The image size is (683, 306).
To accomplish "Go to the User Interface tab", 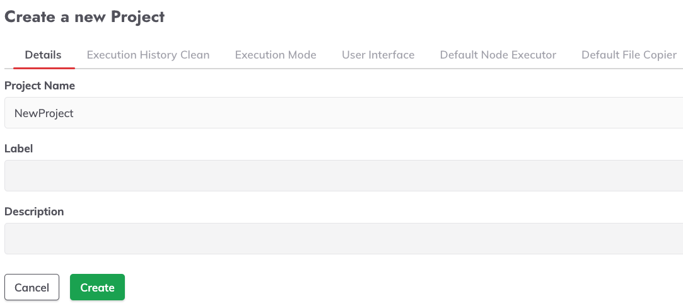I will point(378,55).
